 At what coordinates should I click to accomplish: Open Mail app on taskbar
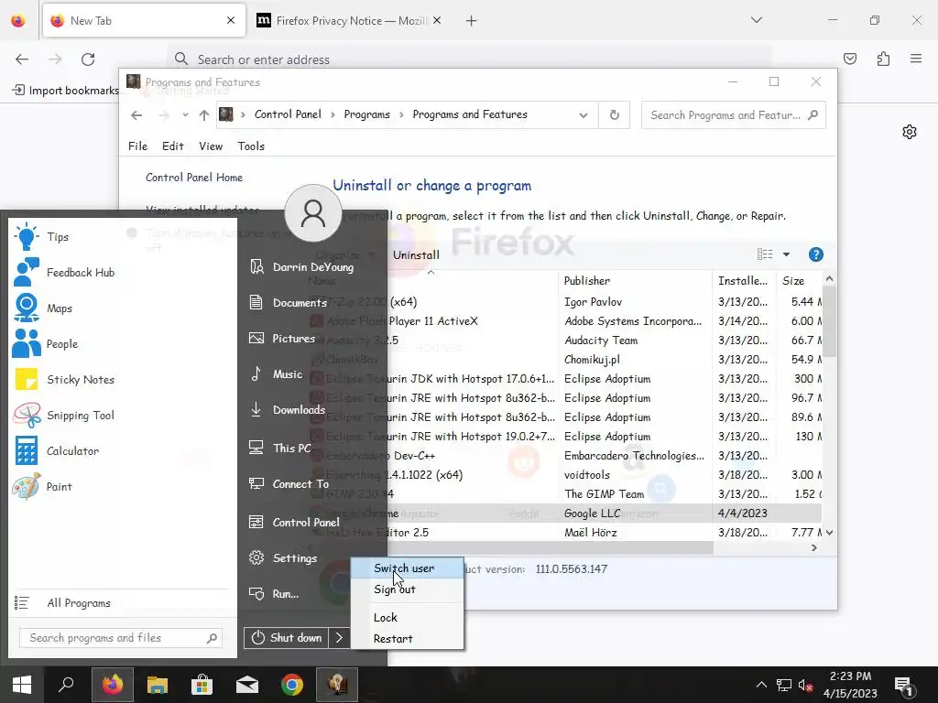click(x=247, y=685)
